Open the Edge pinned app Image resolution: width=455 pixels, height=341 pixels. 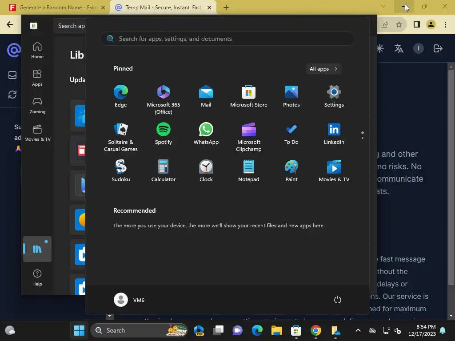tap(121, 96)
